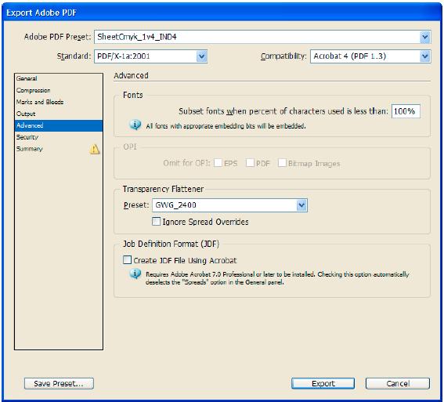
Task: Toggle the EPS checkbox under Omit for OPI
Action: [x=218, y=163]
